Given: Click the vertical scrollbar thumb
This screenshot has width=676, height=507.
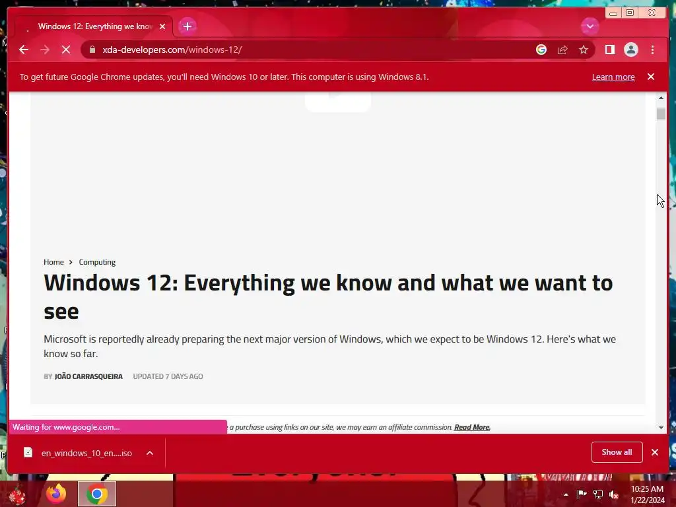Looking at the screenshot, I should (x=661, y=114).
